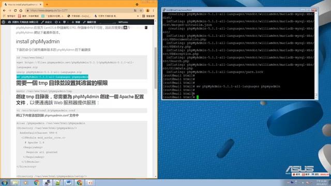
Task: Click the 新建 New item in the admin bar
Action: point(76,22)
